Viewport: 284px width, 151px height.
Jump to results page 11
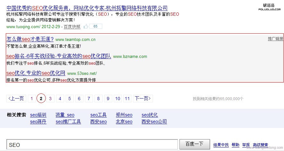[x=127, y=99]
